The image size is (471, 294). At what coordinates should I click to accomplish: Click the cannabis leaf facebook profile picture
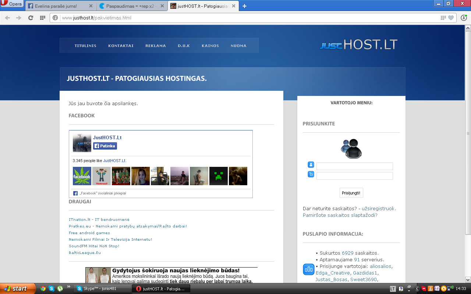[x=82, y=176]
